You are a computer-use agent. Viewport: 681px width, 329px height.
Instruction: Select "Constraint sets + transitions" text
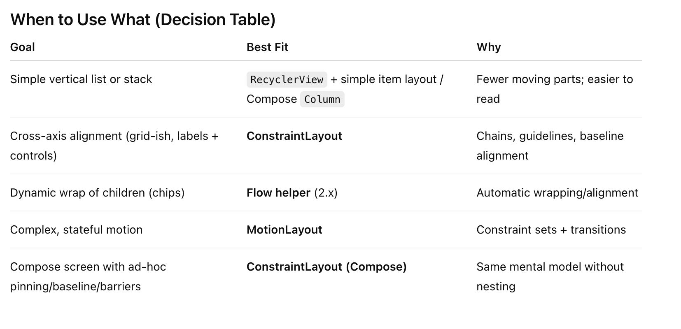551,230
